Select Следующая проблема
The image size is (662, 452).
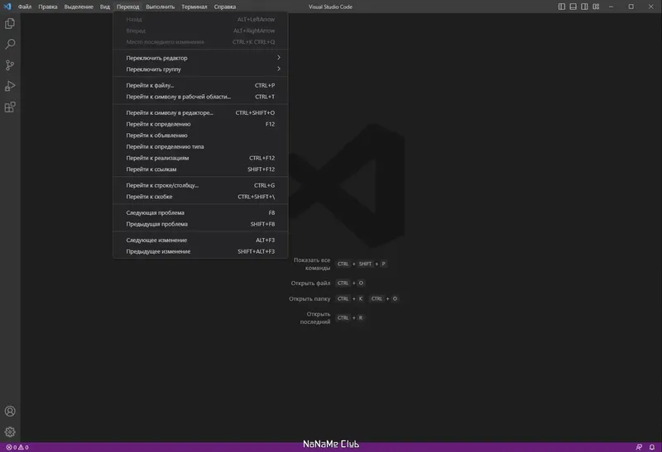(200, 212)
